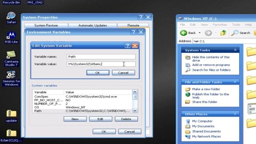
Task: Launch Camtasia Studio 7 shortcut
Action: tap(11, 58)
